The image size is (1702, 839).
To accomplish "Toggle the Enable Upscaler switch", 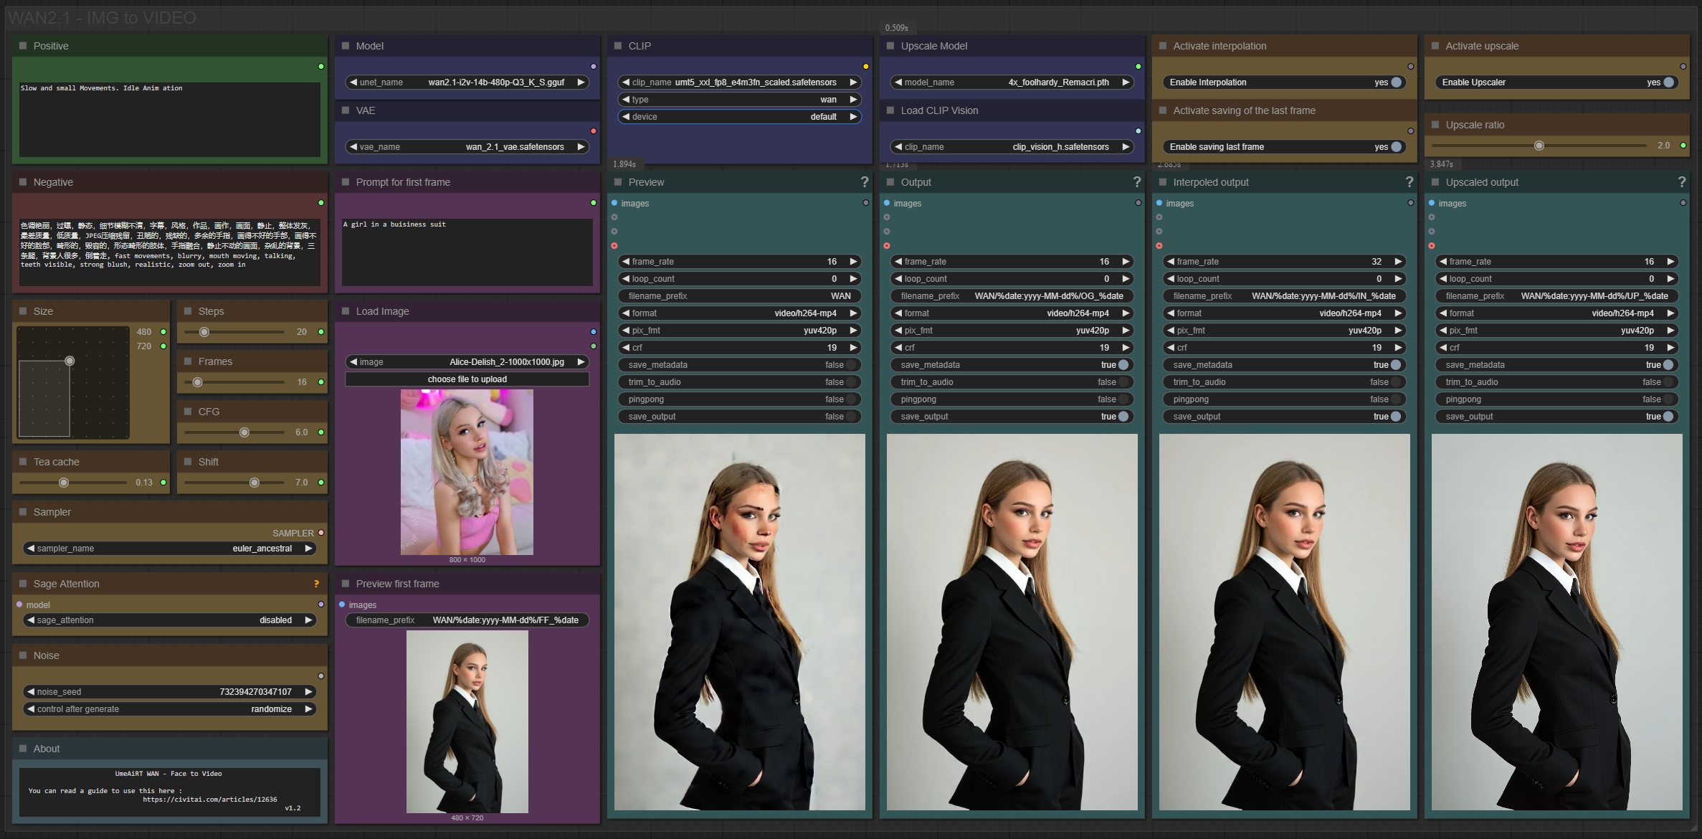I will tap(1668, 82).
